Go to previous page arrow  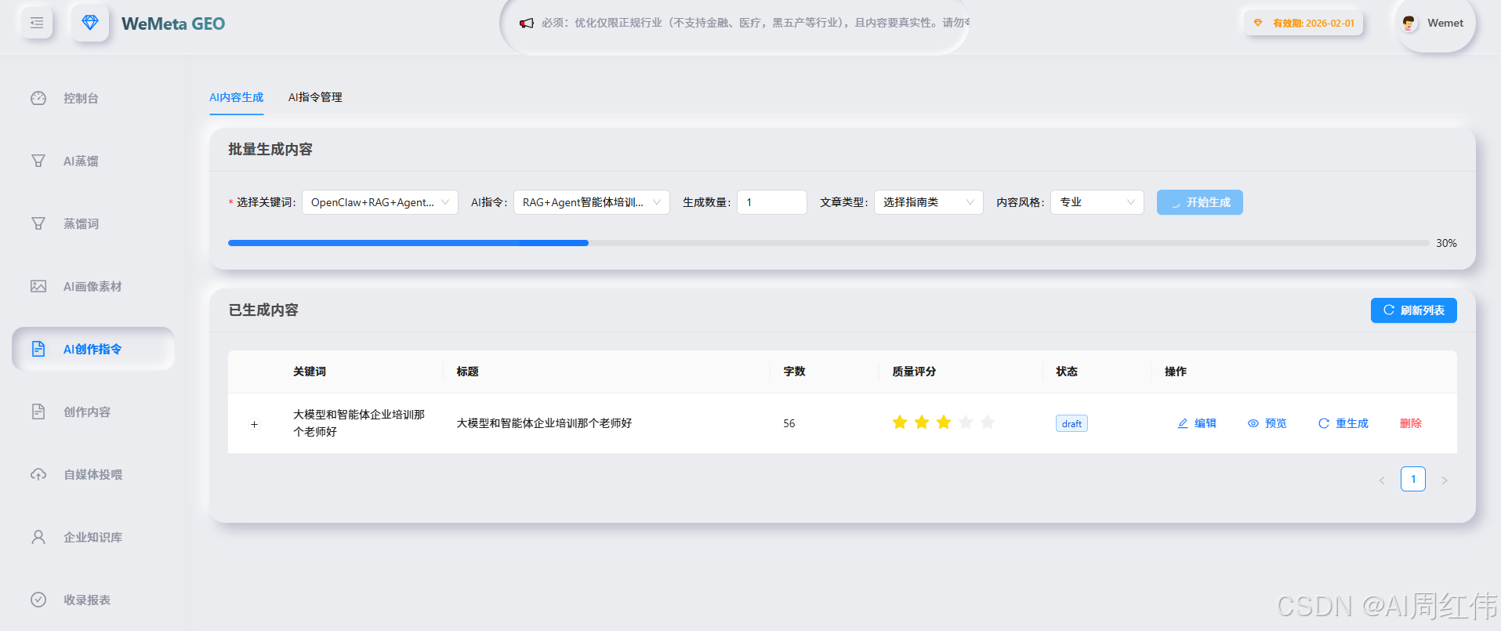click(1382, 480)
